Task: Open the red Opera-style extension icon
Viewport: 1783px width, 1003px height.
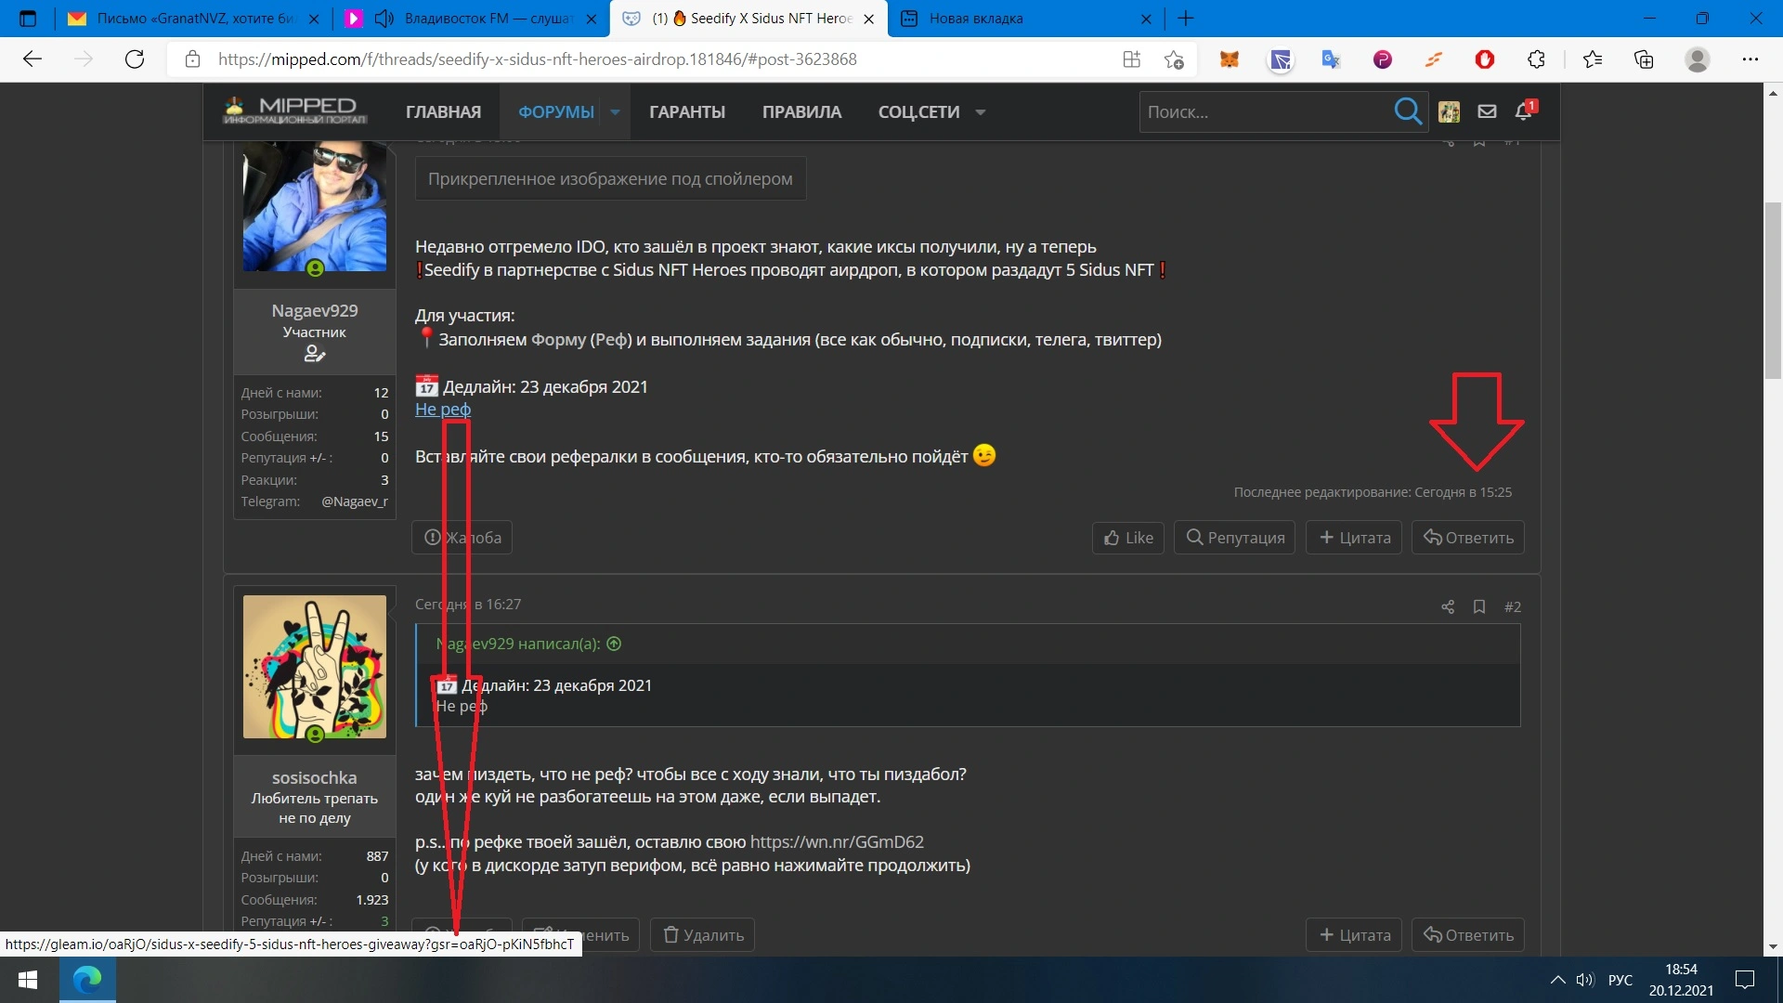Action: 1485,59
